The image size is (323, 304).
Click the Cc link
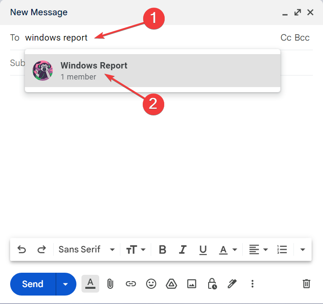point(286,38)
